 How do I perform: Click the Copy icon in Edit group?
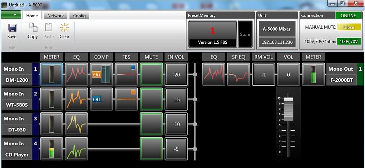[x=33, y=28]
